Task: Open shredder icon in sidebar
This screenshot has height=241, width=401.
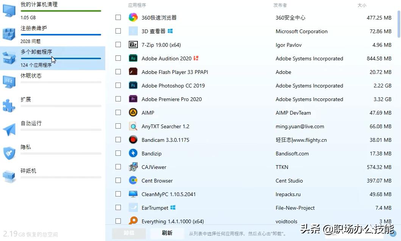Action: click(x=9, y=177)
